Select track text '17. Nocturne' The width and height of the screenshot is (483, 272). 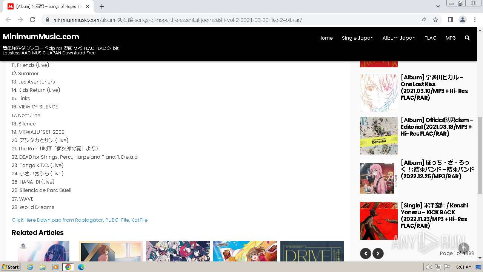pyautogui.click(x=26, y=115)
